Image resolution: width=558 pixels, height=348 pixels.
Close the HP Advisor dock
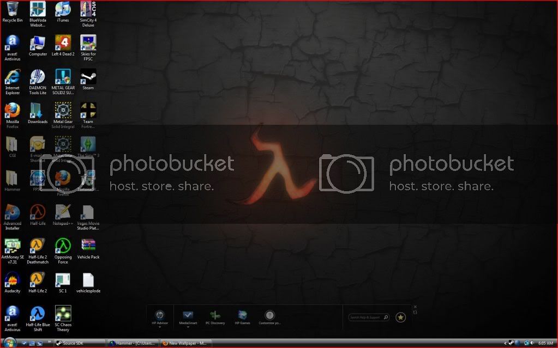415,307
